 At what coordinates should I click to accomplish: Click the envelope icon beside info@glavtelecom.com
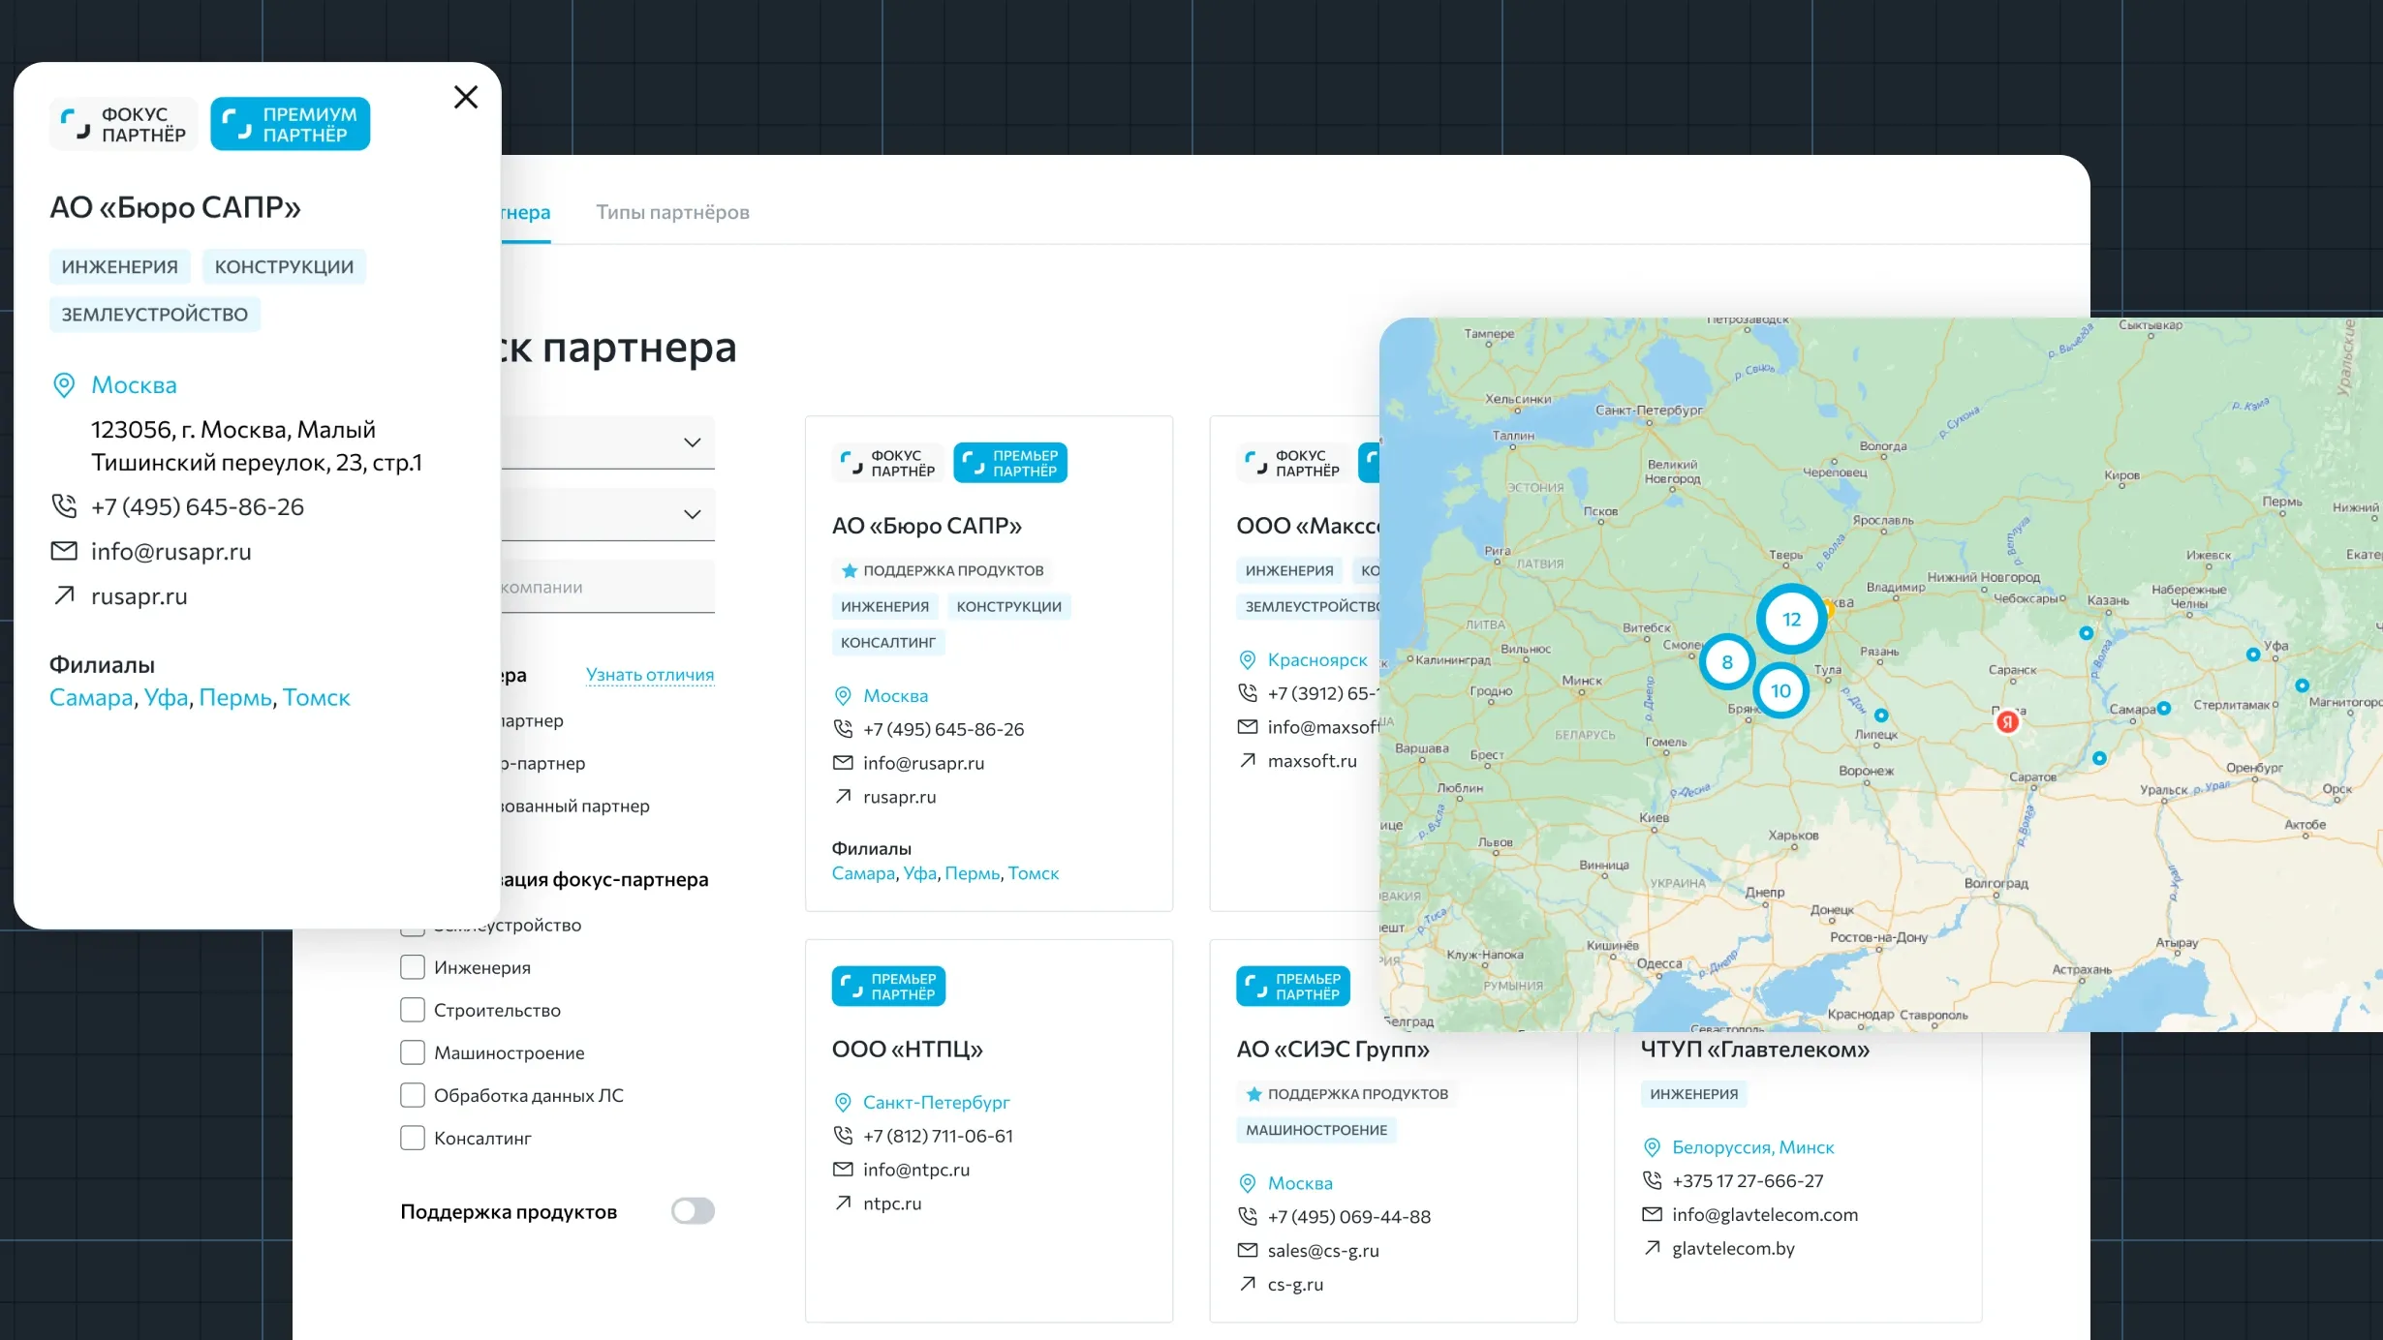[1653, 1215]
